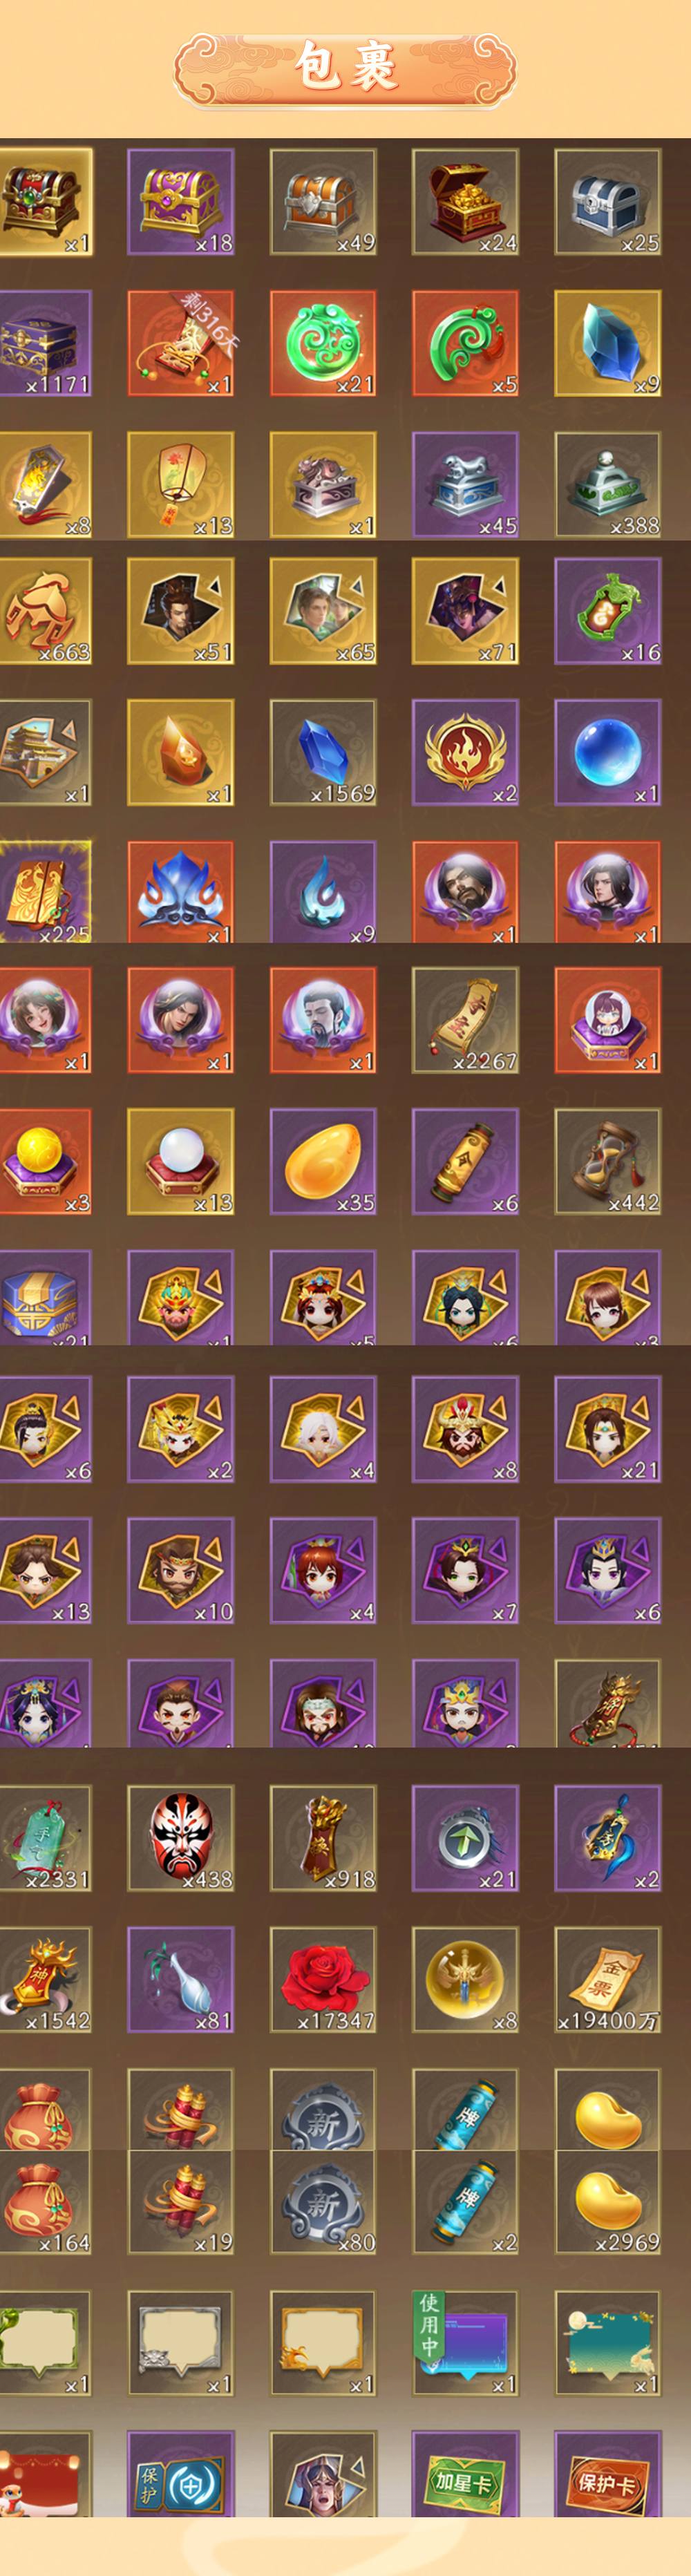Screen dimensions: 691x2576
Task: Tap the 包裹 title banner
Action: click(x=345, y=68)
